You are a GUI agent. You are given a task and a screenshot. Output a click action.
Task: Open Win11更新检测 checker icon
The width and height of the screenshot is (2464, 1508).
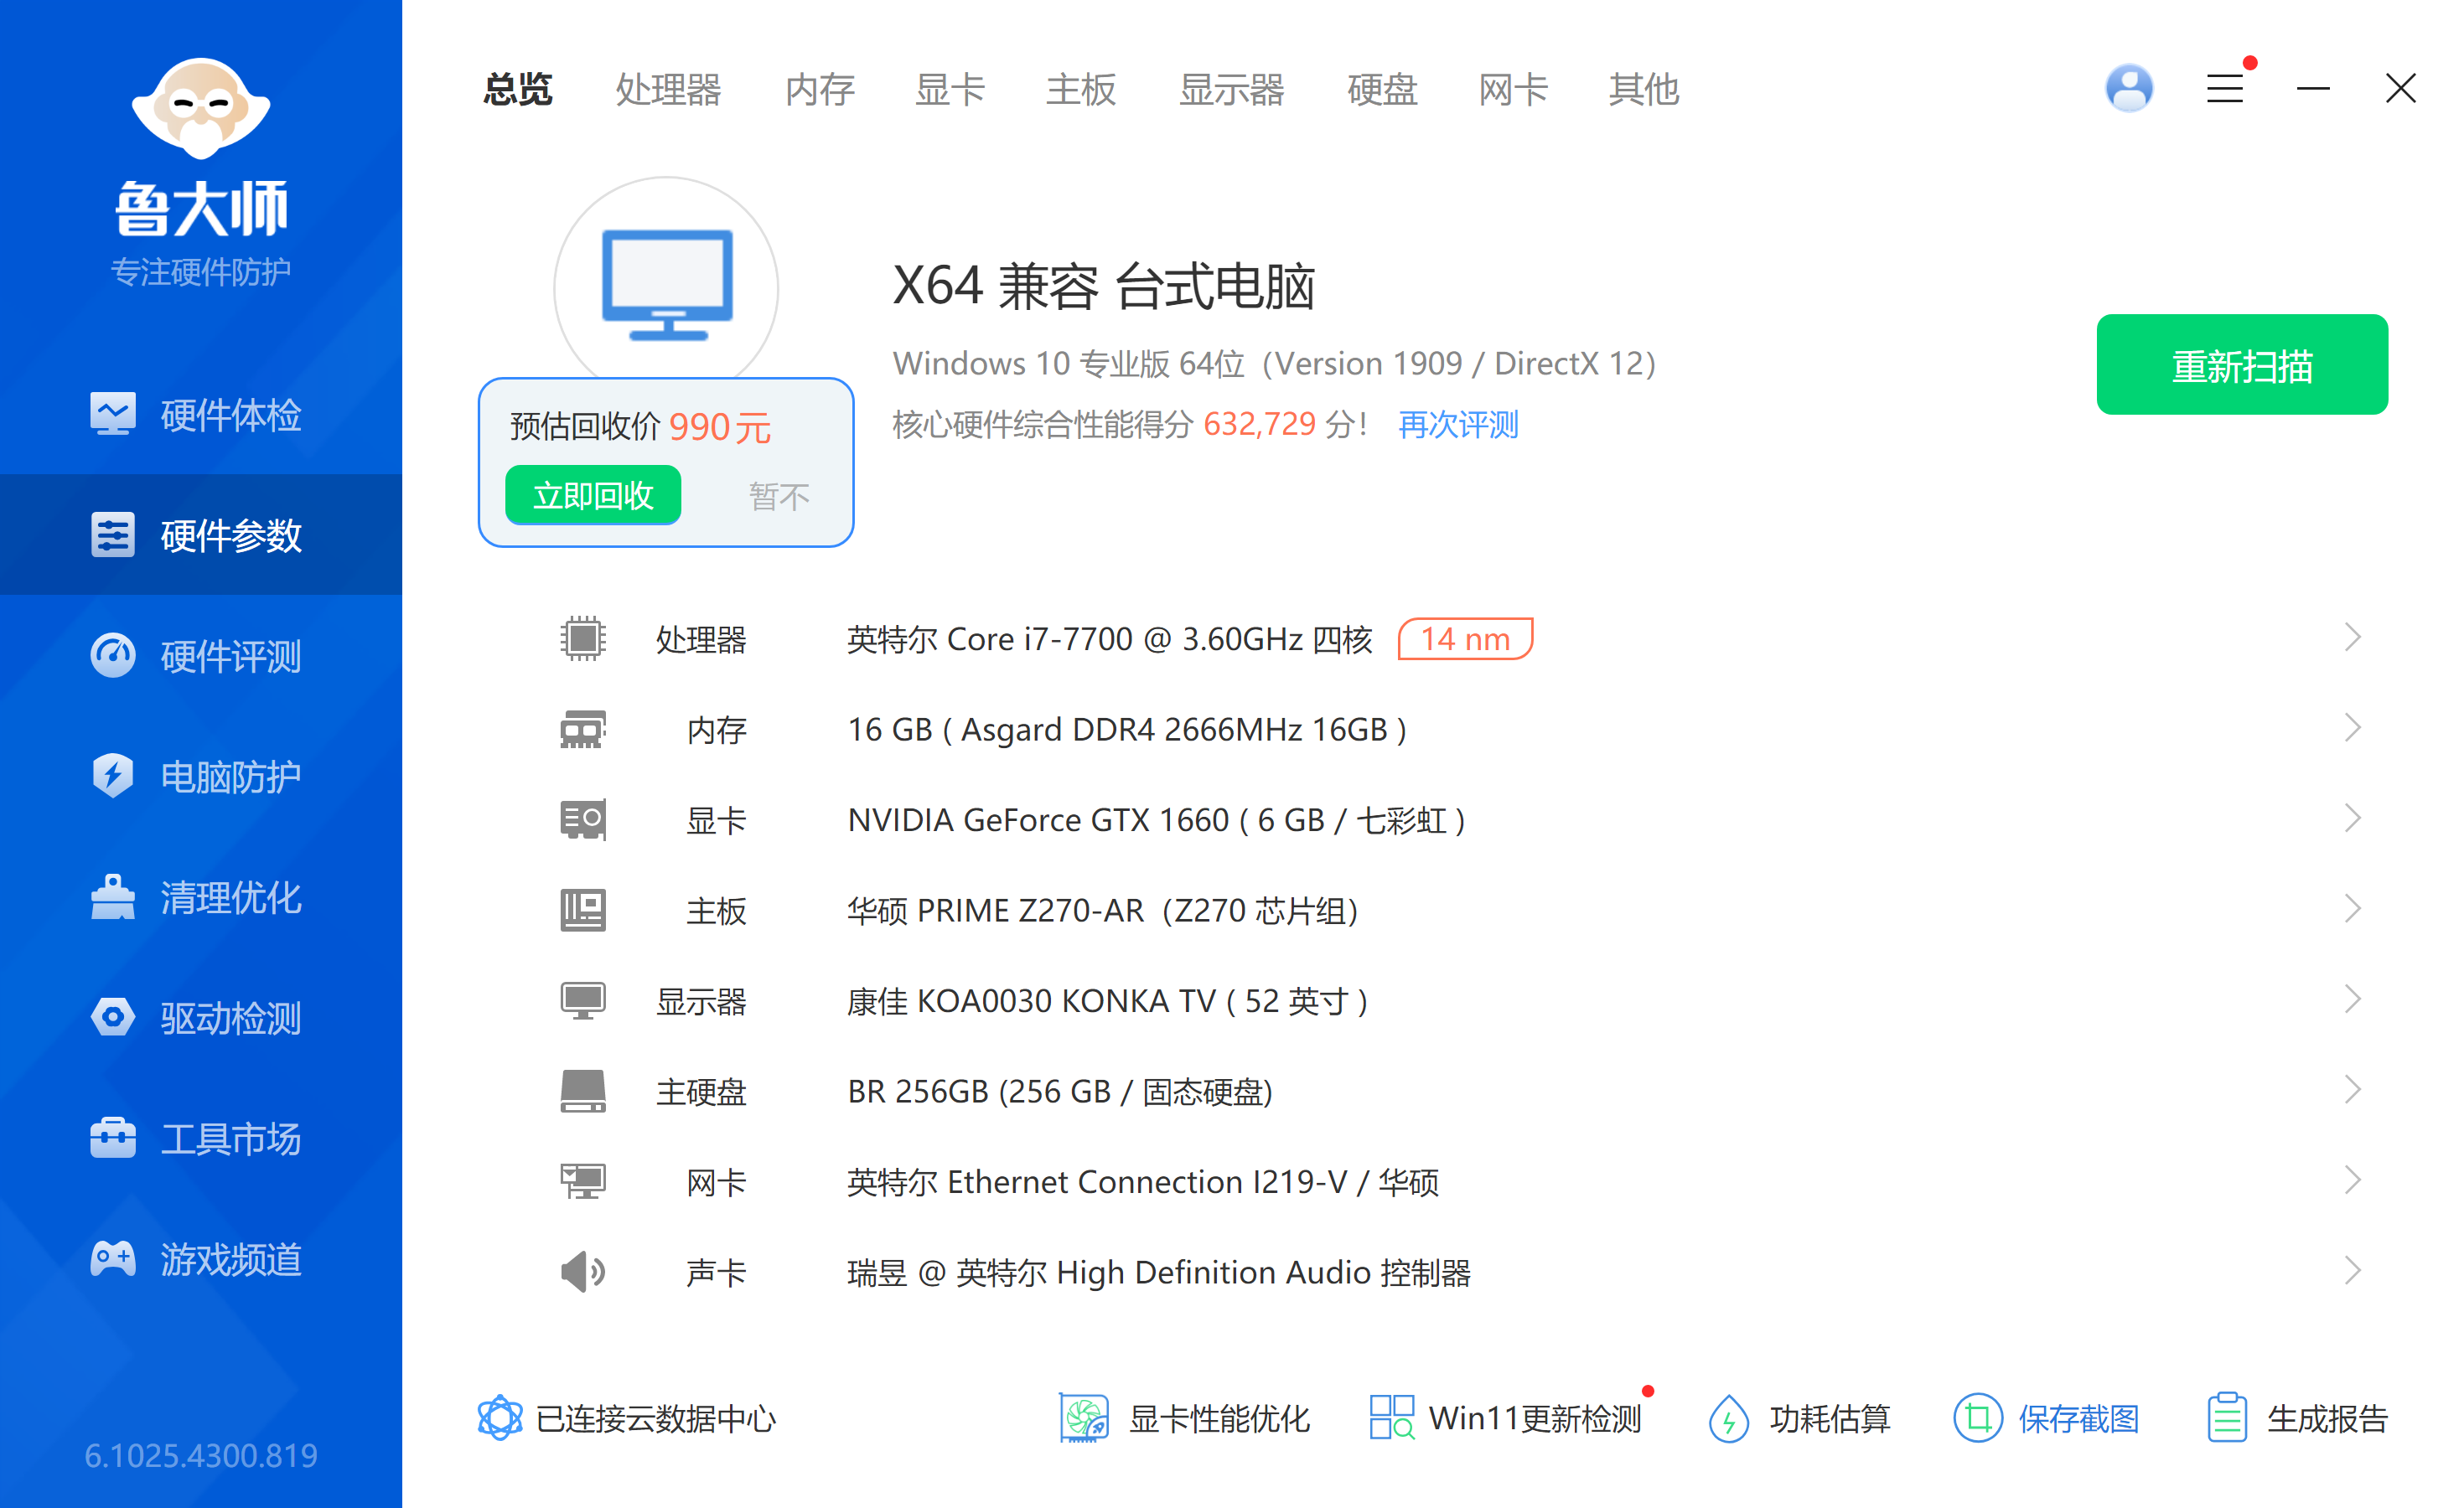1391,1417
